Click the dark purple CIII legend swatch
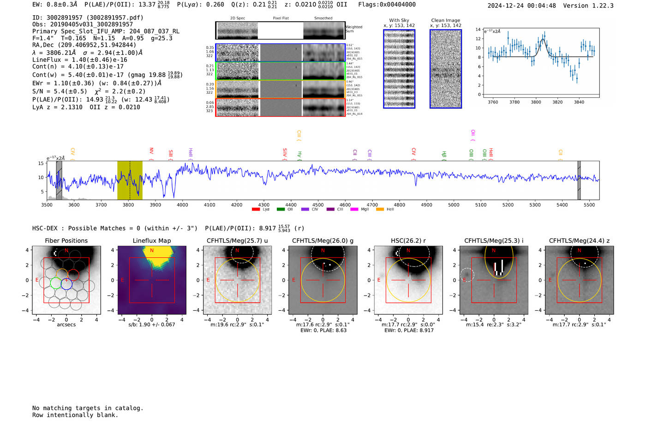 coord(330,209)
